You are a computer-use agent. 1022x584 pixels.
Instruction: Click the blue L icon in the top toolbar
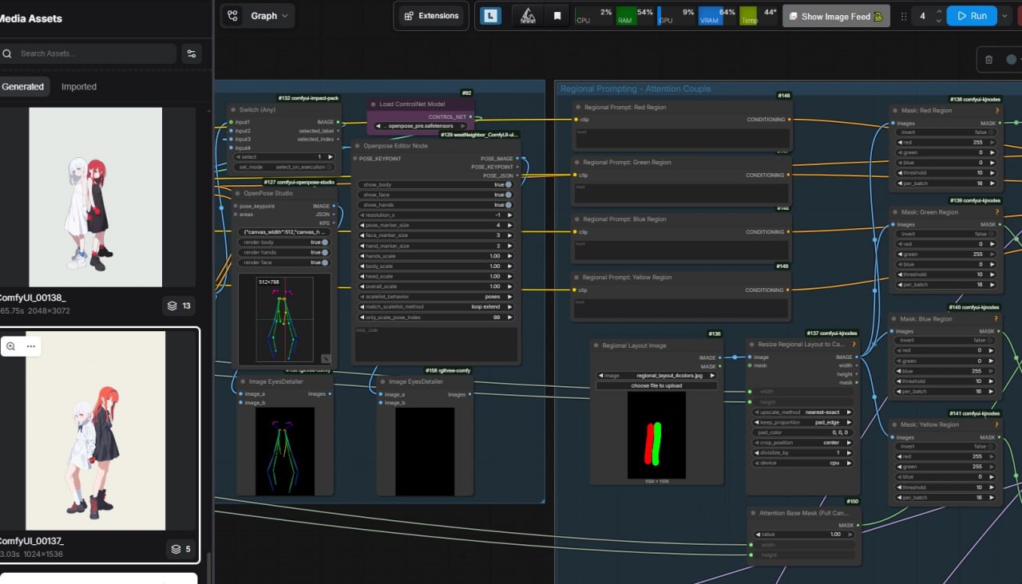pyautogui.click(x=491, y=15)
